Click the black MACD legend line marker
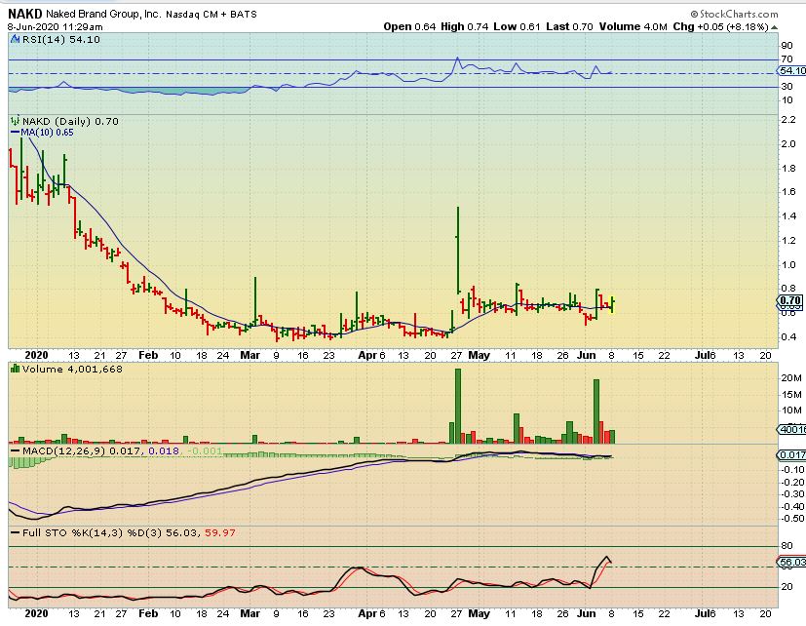Screen dimensions: 806x626 (14, 451)
